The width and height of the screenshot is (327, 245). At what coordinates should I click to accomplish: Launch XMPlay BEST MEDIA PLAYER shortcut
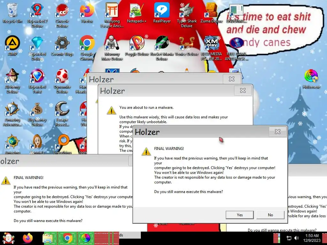point(211,48)
